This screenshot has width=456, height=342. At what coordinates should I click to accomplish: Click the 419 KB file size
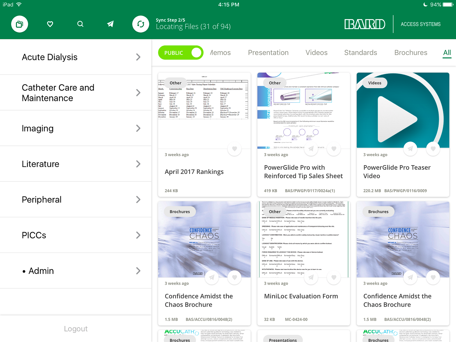(x=270, y=191)
